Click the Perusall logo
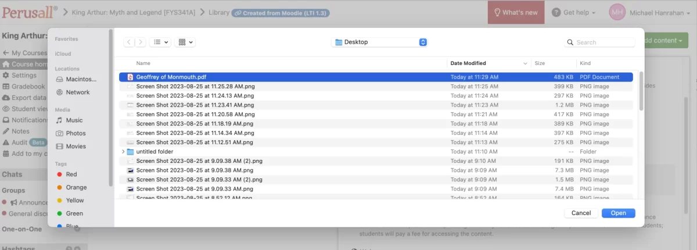Image resolution: width=697 pixels, height=250 pixels. coord(29,12)
